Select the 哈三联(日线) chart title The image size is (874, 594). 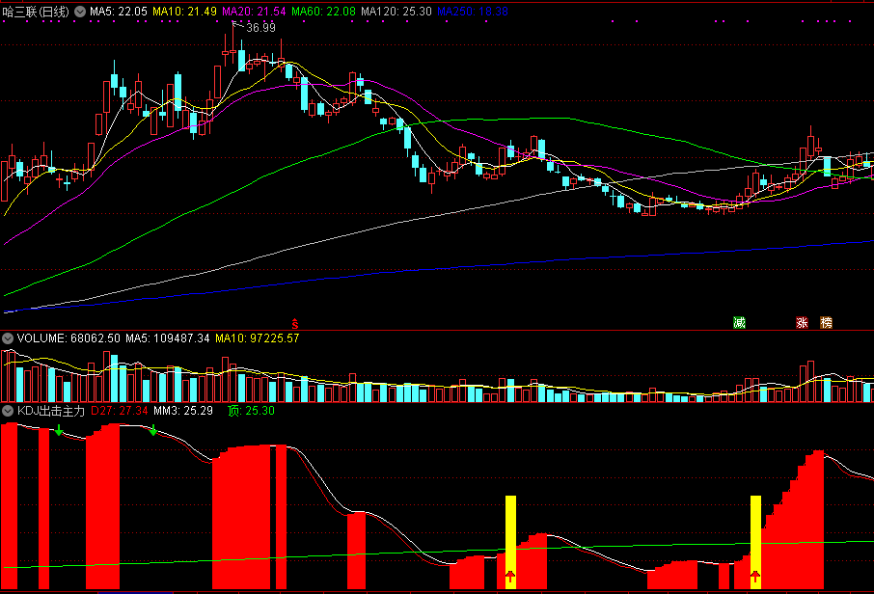tap(36, 12)
